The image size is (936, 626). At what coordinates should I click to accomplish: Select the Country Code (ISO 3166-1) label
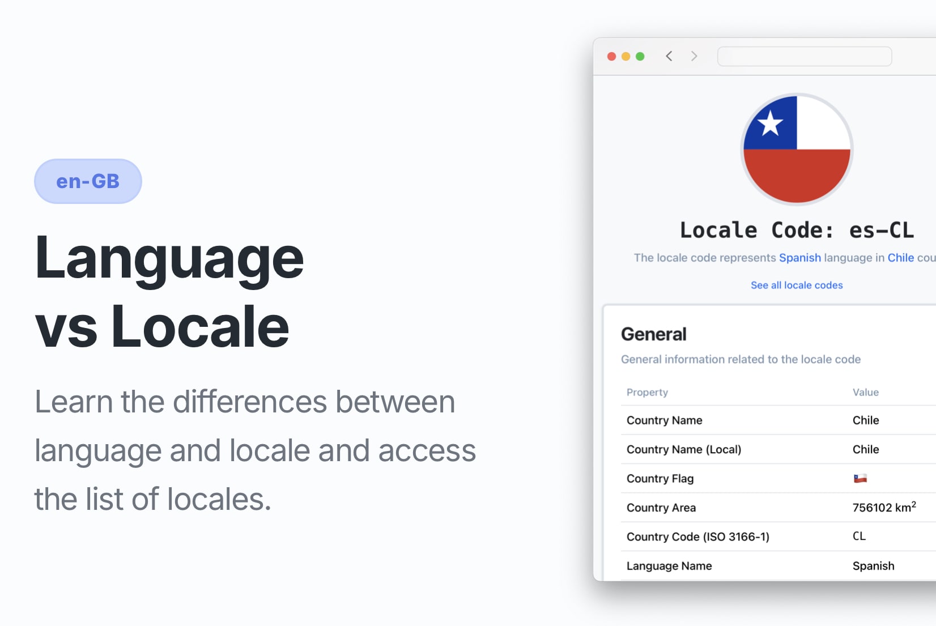[x=697, y=536]
